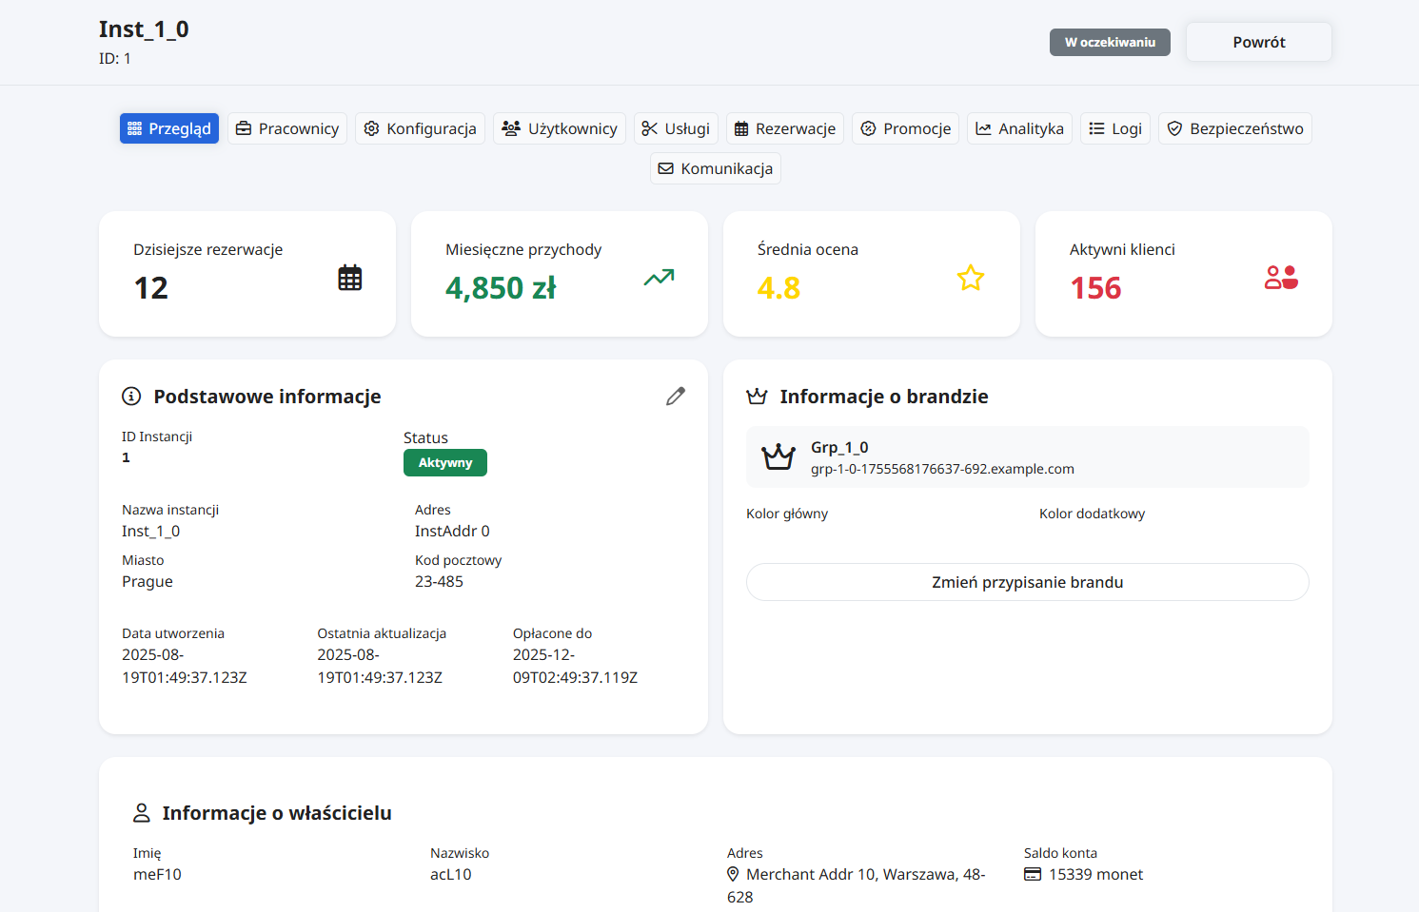The image size is (1419, 912).
Task: Open the Analityka tab
Action: 1020,128
